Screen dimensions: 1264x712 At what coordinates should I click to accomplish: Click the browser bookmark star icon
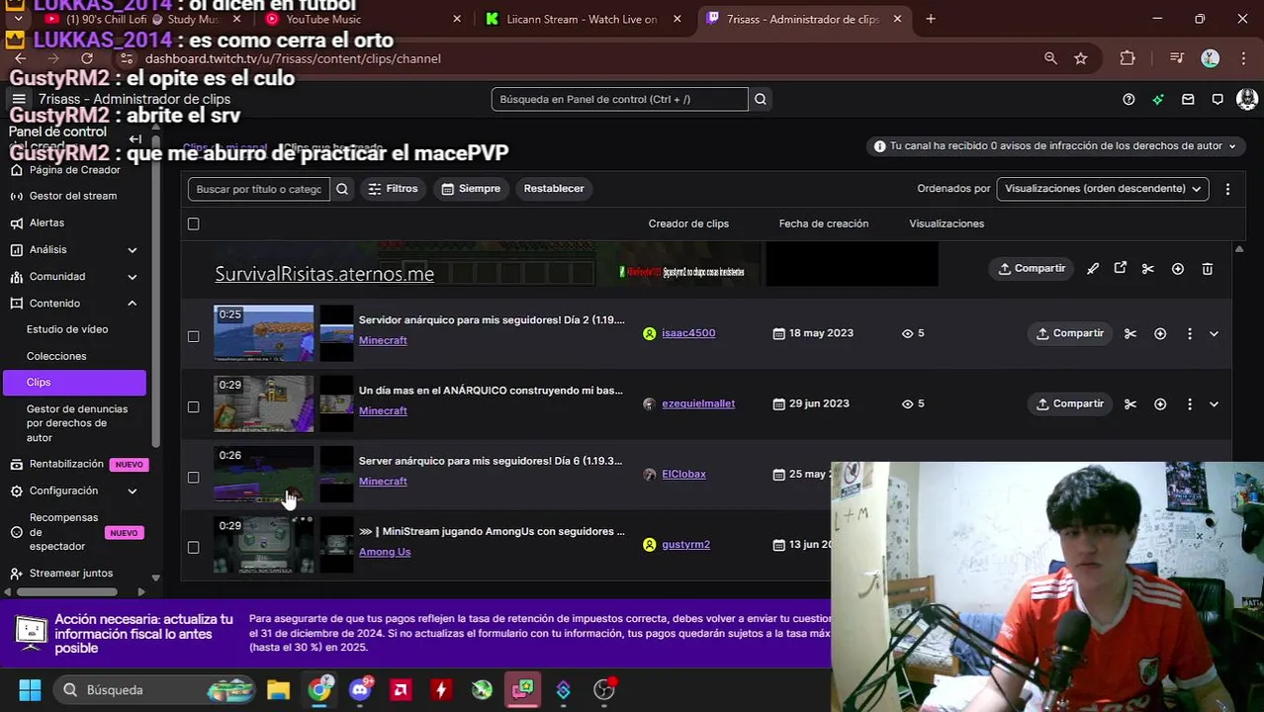click(1081, 59)
